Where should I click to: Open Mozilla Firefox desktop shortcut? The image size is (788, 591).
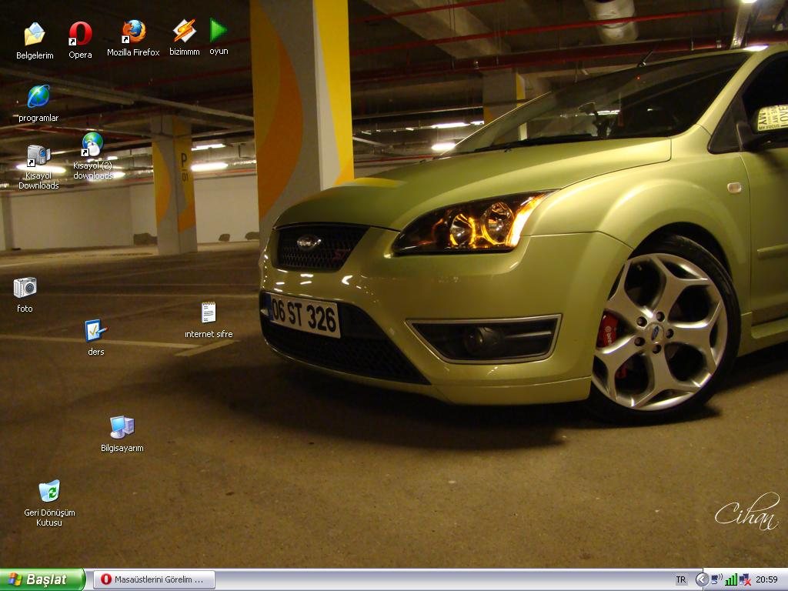tap(133, 32)
